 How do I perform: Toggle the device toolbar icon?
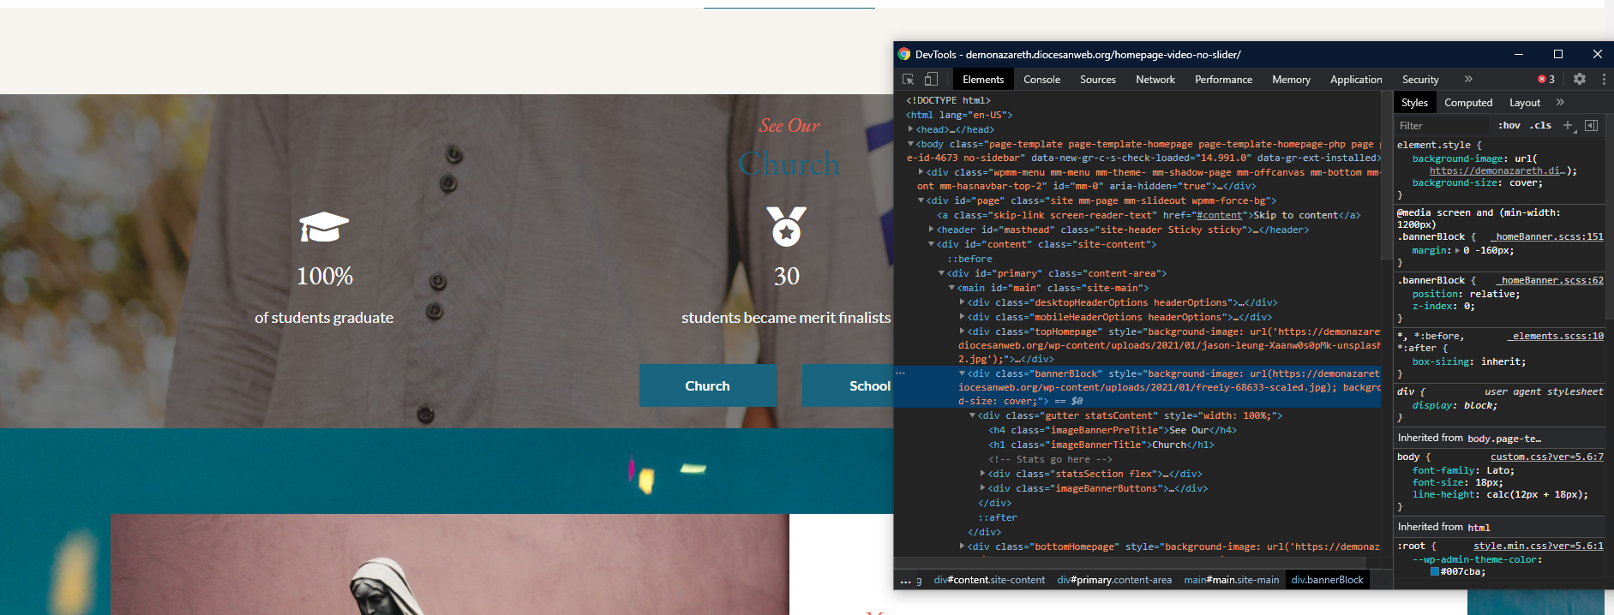click(931, 80)
